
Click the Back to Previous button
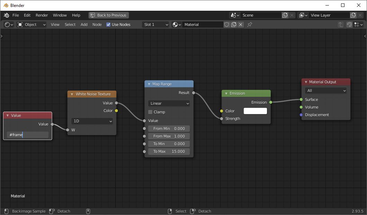pyautogui.click(x=109, y=15)
